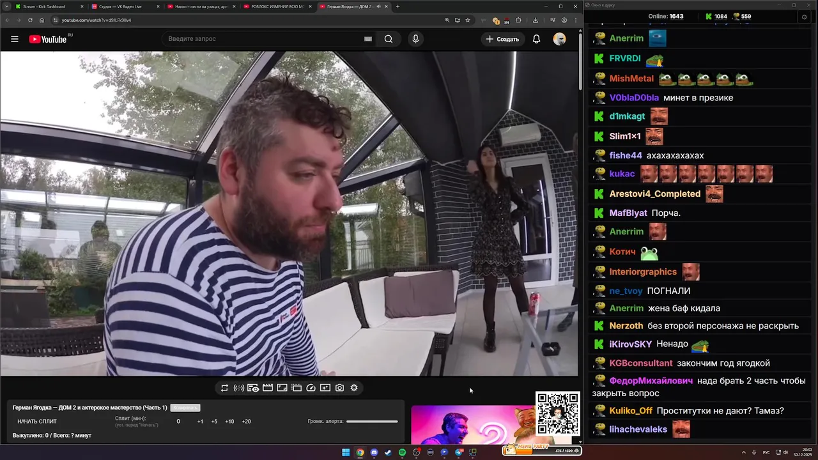Bookmark this page with the star icon
Viewport: 818px width, 460px height.
tap(468, 20)
